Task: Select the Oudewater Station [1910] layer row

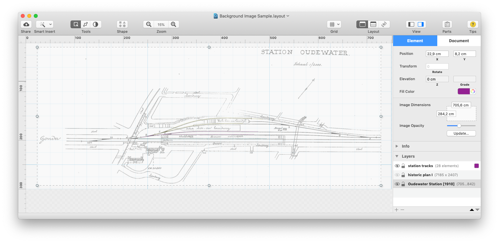Action: pos(437,184)
